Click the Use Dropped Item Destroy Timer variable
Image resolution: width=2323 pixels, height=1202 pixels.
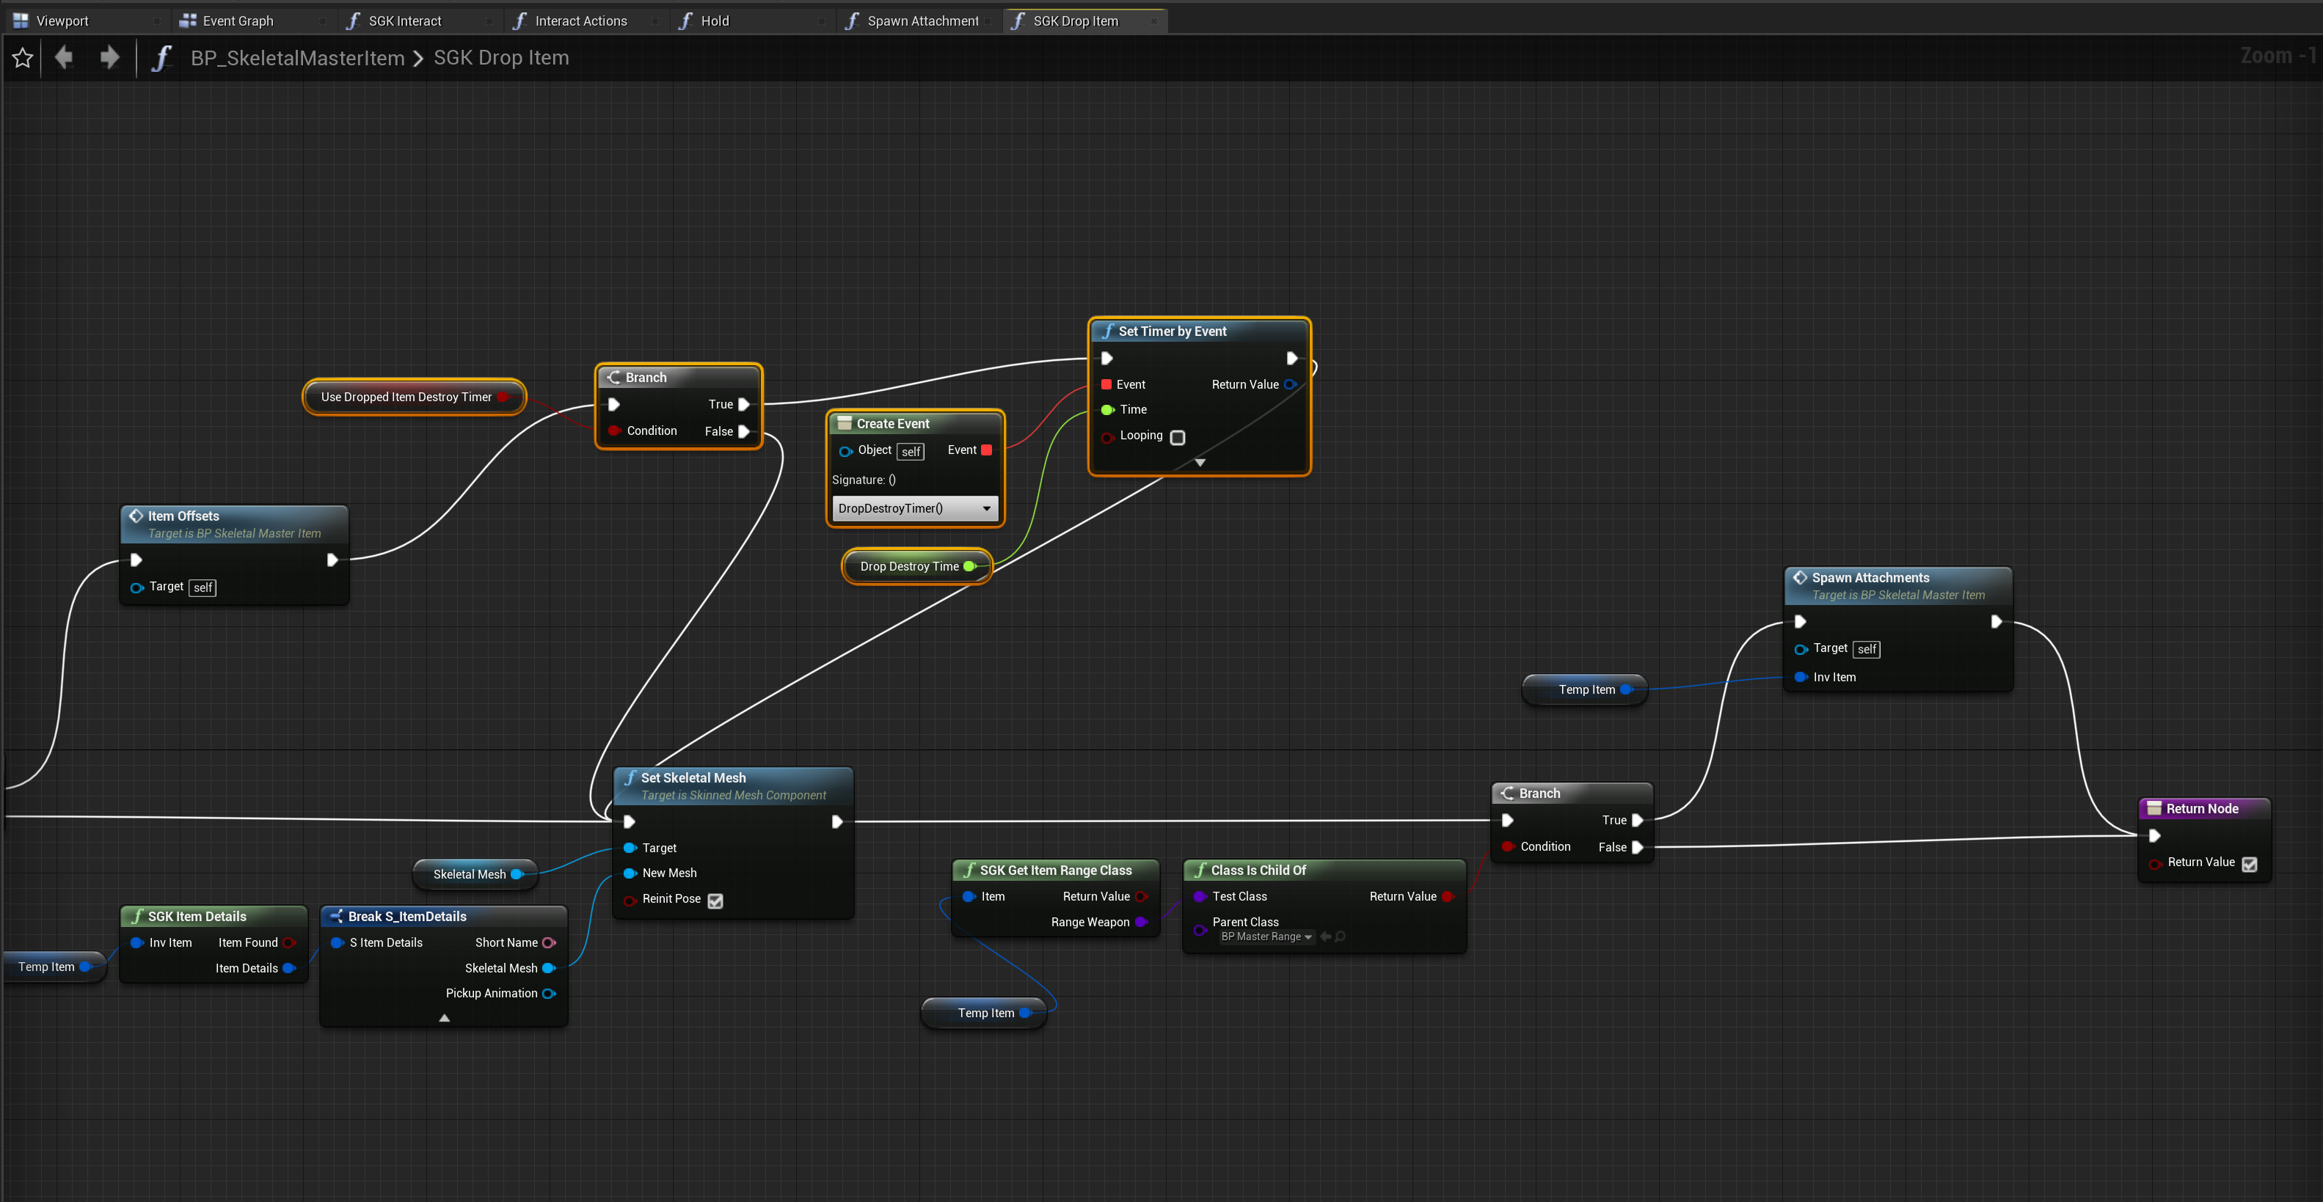(406, 397)
